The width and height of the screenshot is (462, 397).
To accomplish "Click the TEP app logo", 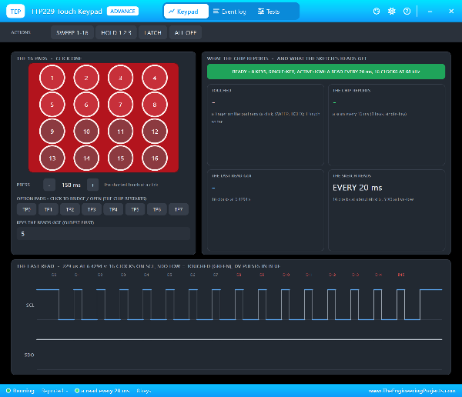I will (15, 12).
